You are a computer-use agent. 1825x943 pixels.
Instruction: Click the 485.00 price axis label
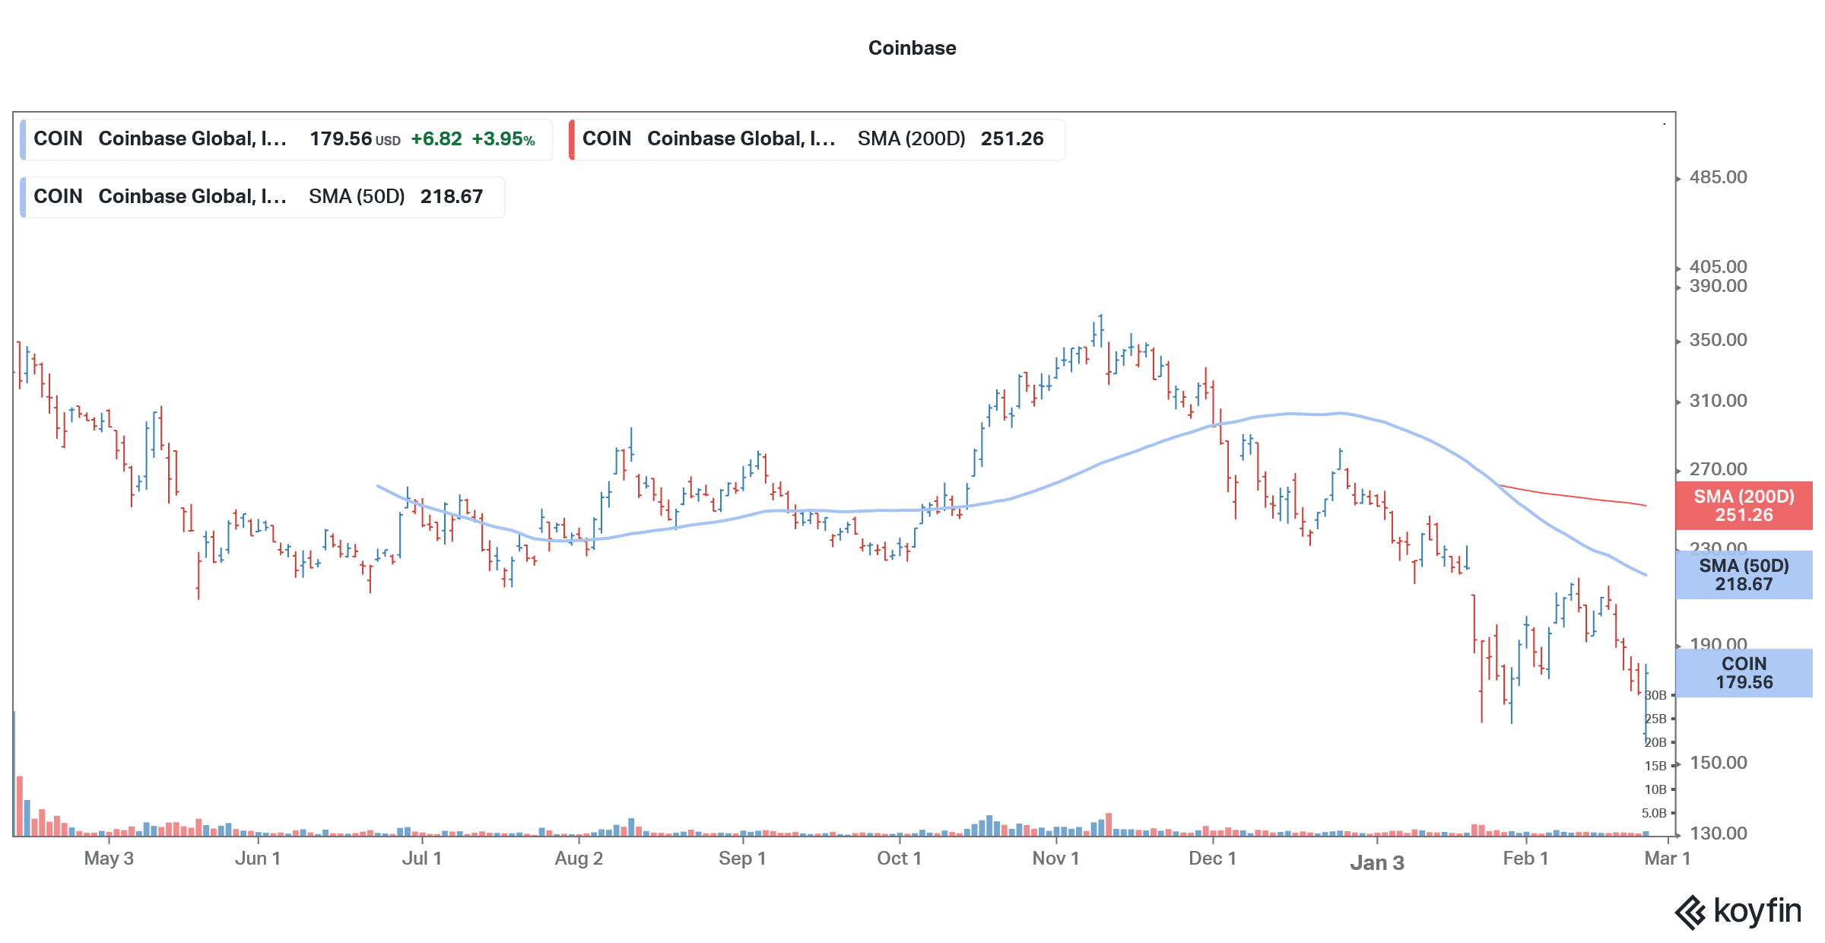[1718, 178]
